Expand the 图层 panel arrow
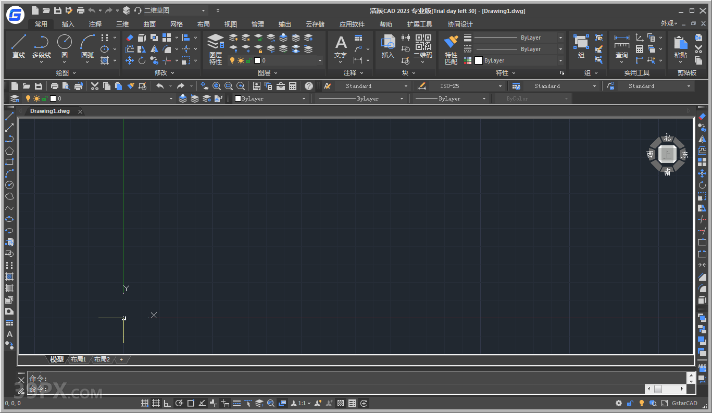The width and height of the screenshot is (712, 413). 276,73
